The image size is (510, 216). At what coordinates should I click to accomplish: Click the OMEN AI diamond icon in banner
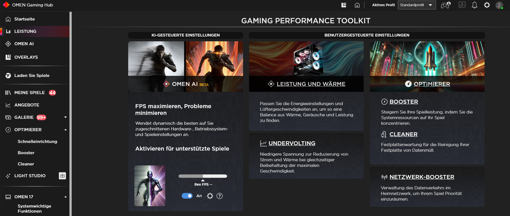click(x=166, y=84)
